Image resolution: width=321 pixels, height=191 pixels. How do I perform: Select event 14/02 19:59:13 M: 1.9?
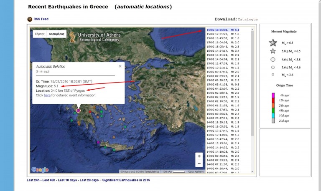(x=223, y=122)
